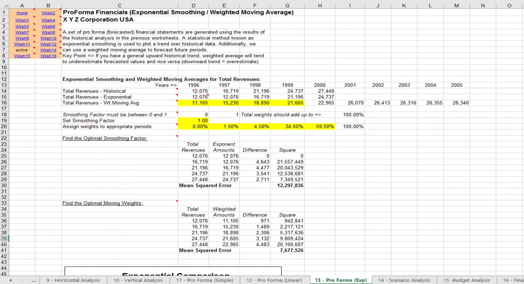Open the Wksh2 hyperlink
524x284 pixels.
[x=48, y=13]
